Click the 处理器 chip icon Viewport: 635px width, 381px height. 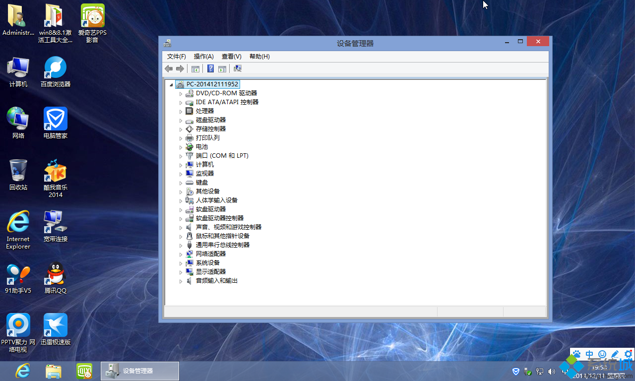click(x=189, y=111)
